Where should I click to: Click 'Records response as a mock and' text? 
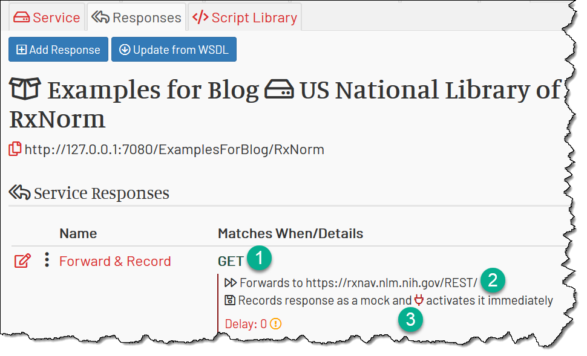(325, 300)
